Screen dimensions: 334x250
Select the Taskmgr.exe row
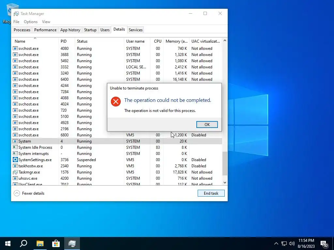click(x=117, y=172)
